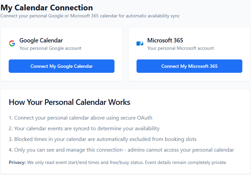Select 'Your personal Microsoft account' text
This screenshot has height=175, width=251.
[x=180, y=48]
